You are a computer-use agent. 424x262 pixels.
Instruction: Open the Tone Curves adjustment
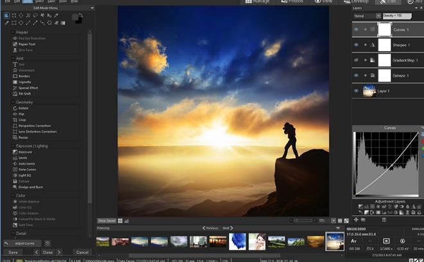[x=26, y=169]
